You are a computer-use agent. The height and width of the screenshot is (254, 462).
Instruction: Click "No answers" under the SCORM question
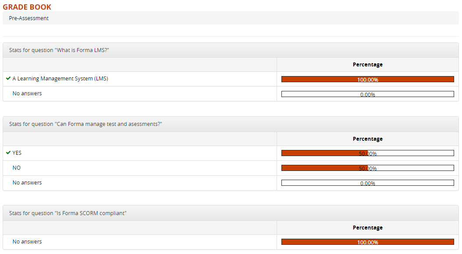pos(27,241)
